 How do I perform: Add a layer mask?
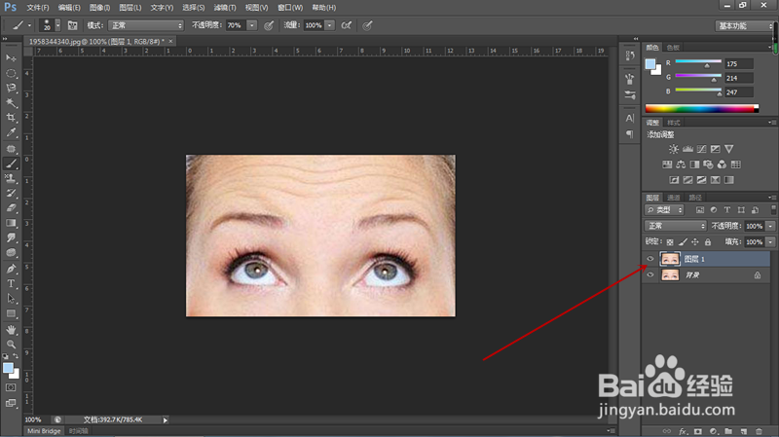(698, 431)
